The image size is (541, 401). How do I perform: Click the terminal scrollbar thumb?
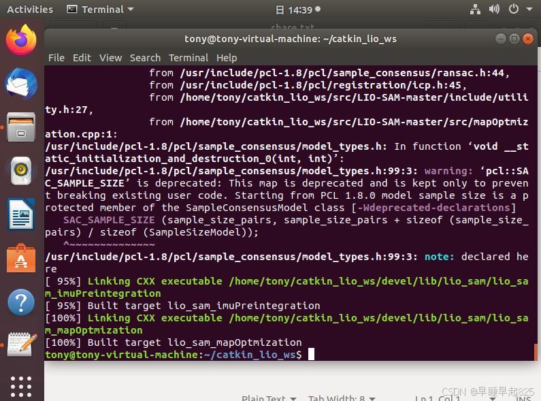[x=536, y=352]
